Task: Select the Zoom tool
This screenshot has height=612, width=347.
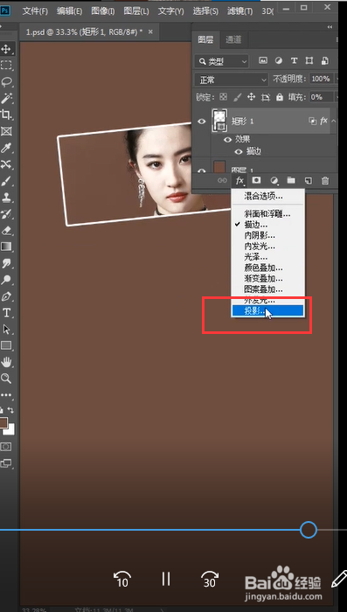Action: (x=6, y=379)
